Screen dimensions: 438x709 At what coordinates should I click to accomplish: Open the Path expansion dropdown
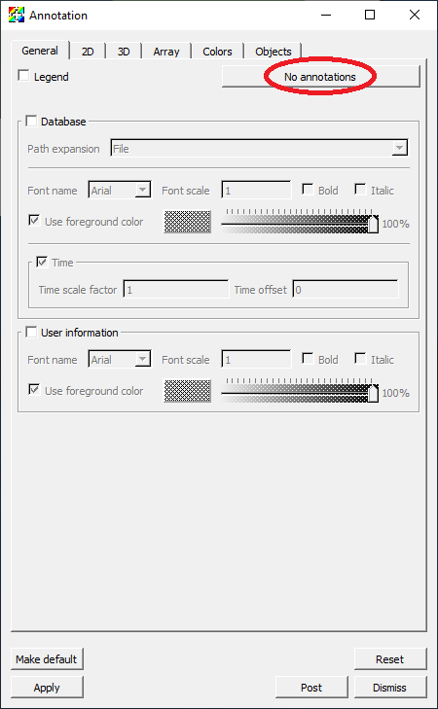pos(259,148)
